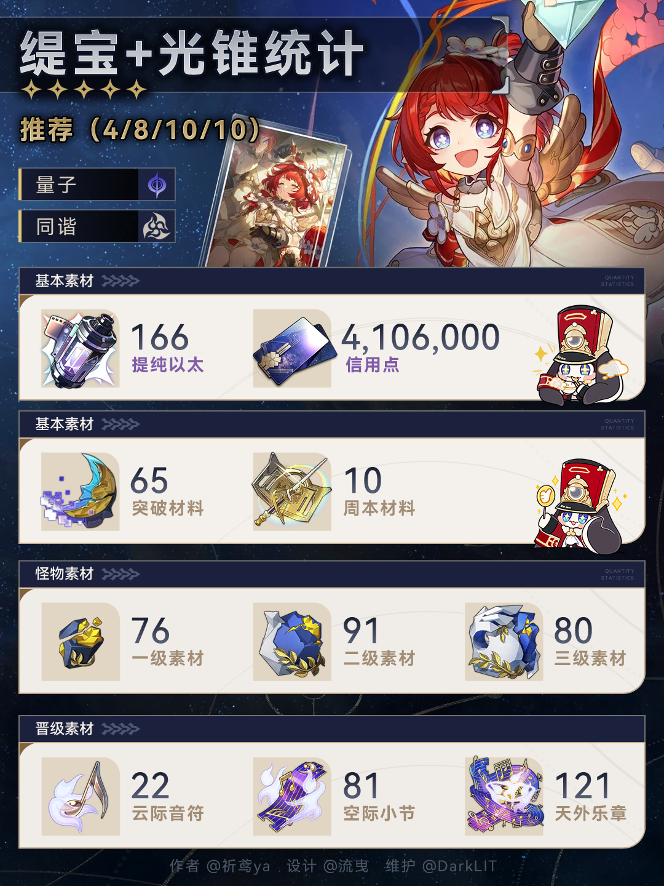Select the 量子 element label

56,185
